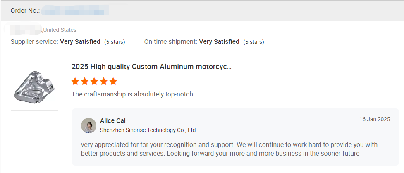Click the first orange rating star
Image resolution: width=404 pixels, height=173 pixels.
[75, 81]
